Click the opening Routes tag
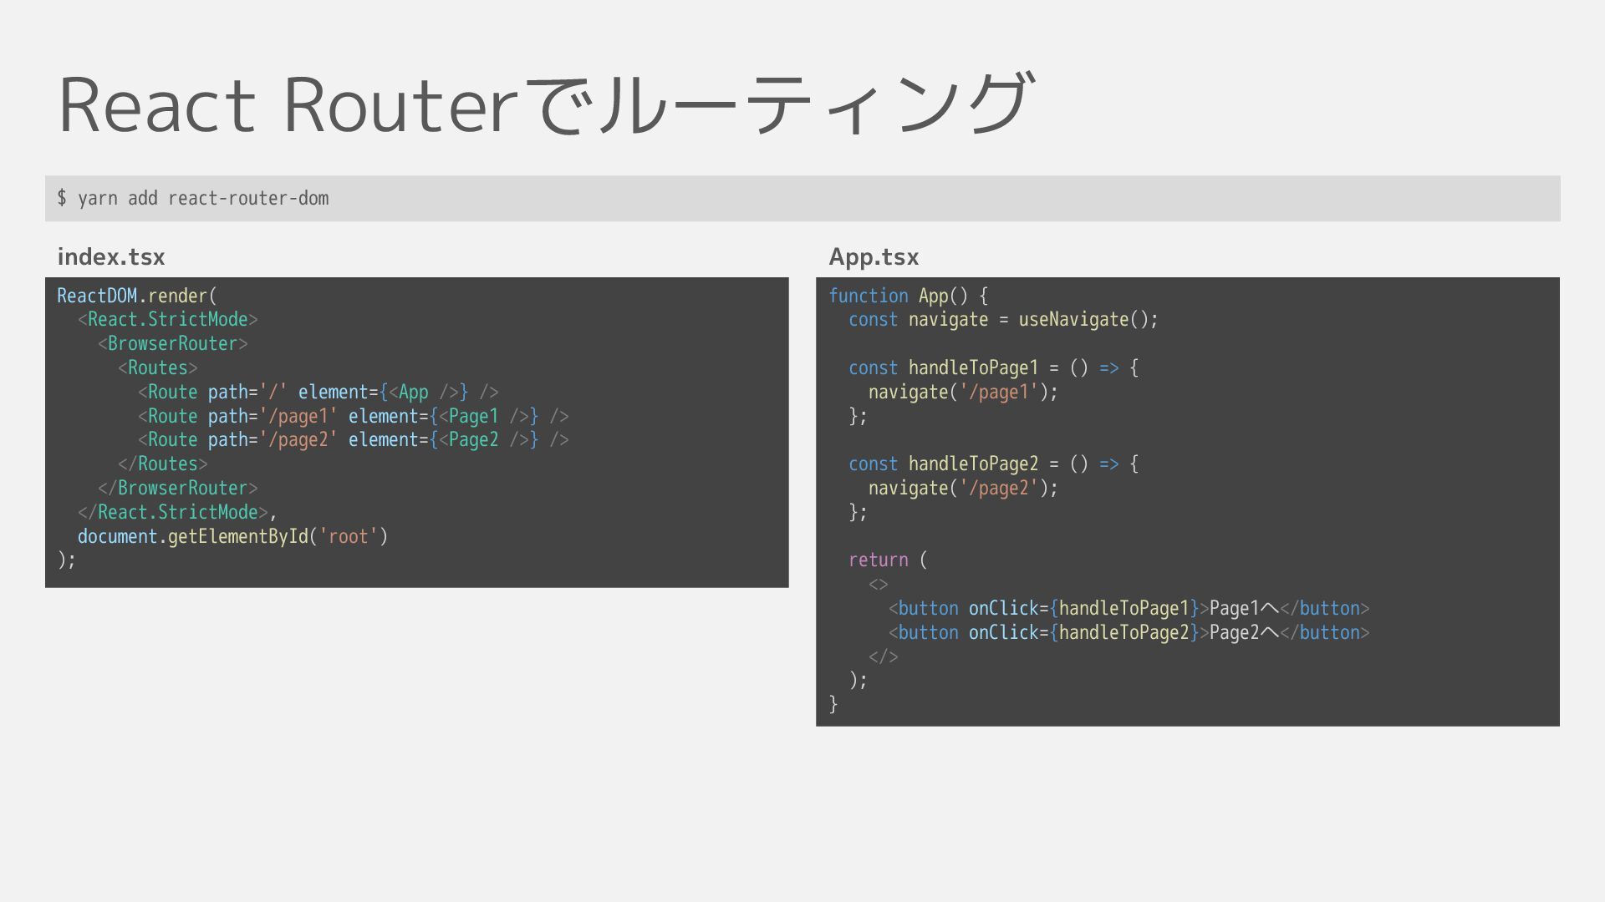This screenshot has width=1605, height=902. [x=158, y=367]
